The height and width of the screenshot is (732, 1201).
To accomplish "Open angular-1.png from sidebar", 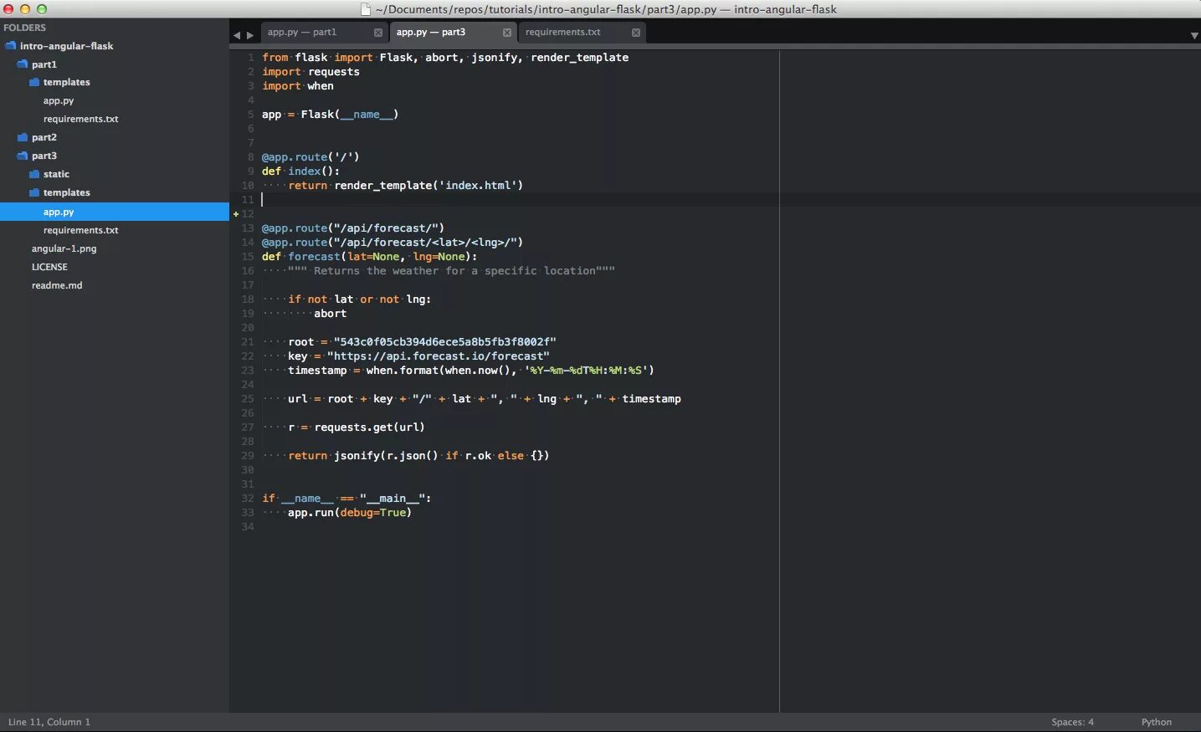I will [64, 248].
